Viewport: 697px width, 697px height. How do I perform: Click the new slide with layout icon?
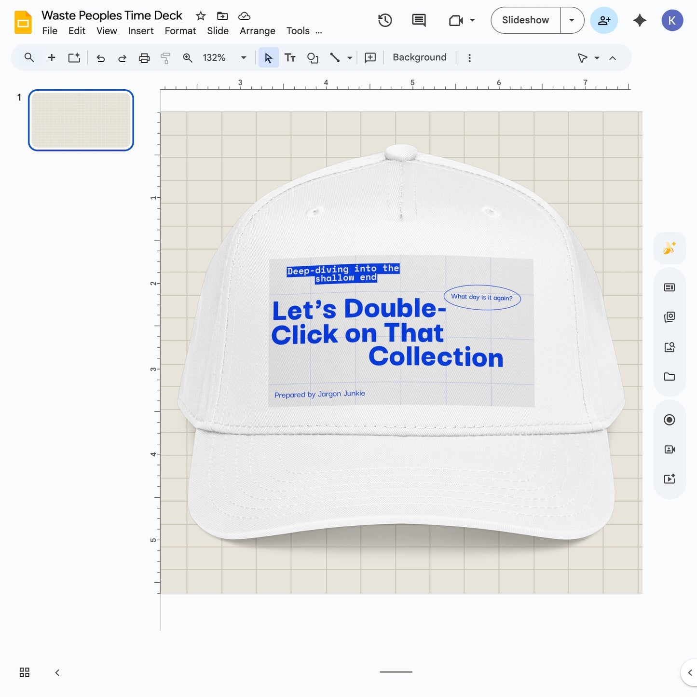pyautogui.click(x=74, y=58)
